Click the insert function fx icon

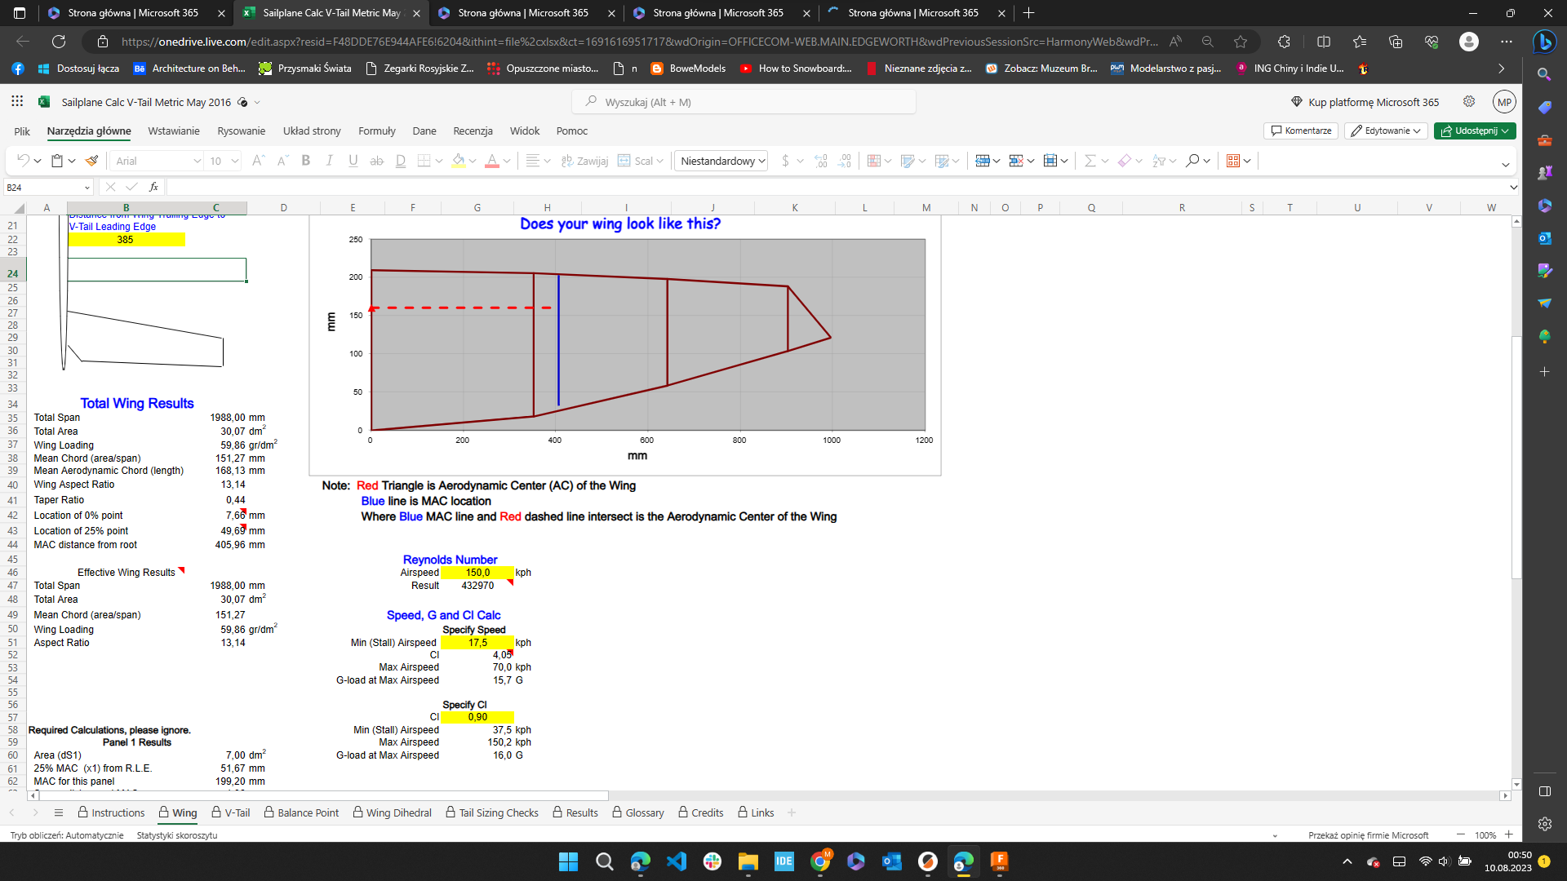click(153, 187)
